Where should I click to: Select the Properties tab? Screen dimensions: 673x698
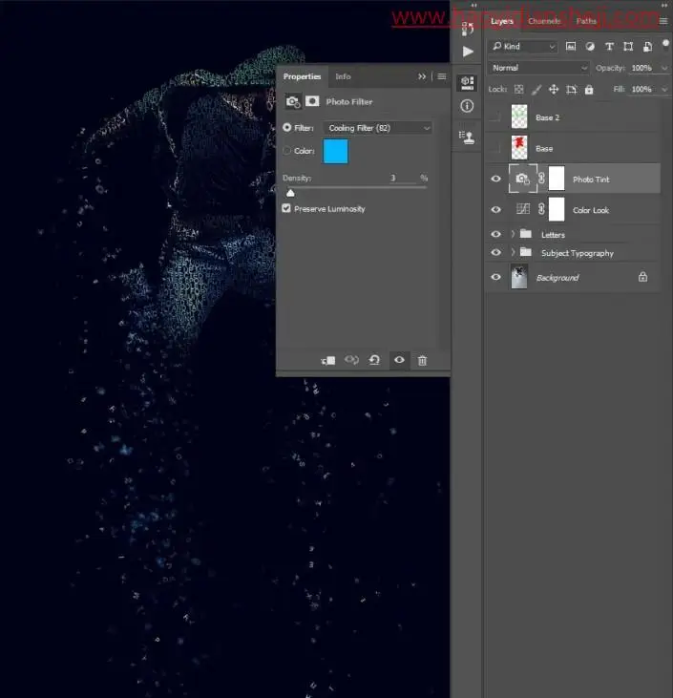point(303,76)
